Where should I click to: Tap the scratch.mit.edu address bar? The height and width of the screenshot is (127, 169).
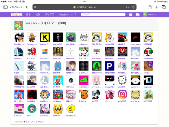coord(84,7)
